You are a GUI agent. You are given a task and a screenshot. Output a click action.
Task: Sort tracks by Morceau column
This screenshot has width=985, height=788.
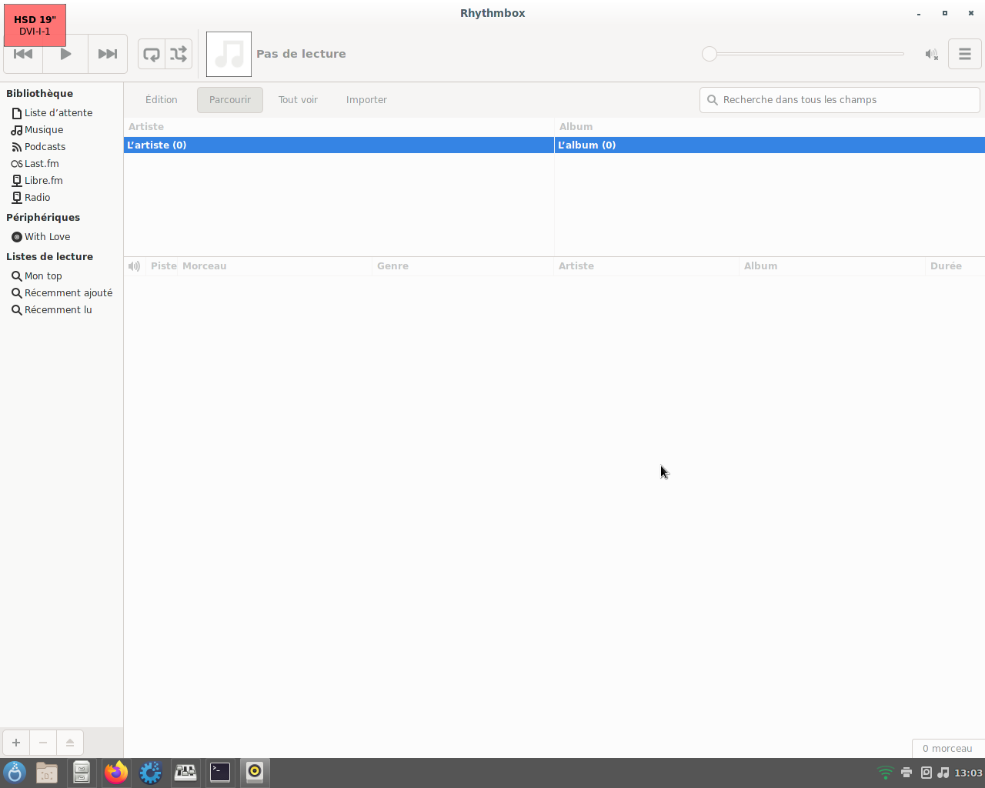pyautogui.click(x=275, y=266)
